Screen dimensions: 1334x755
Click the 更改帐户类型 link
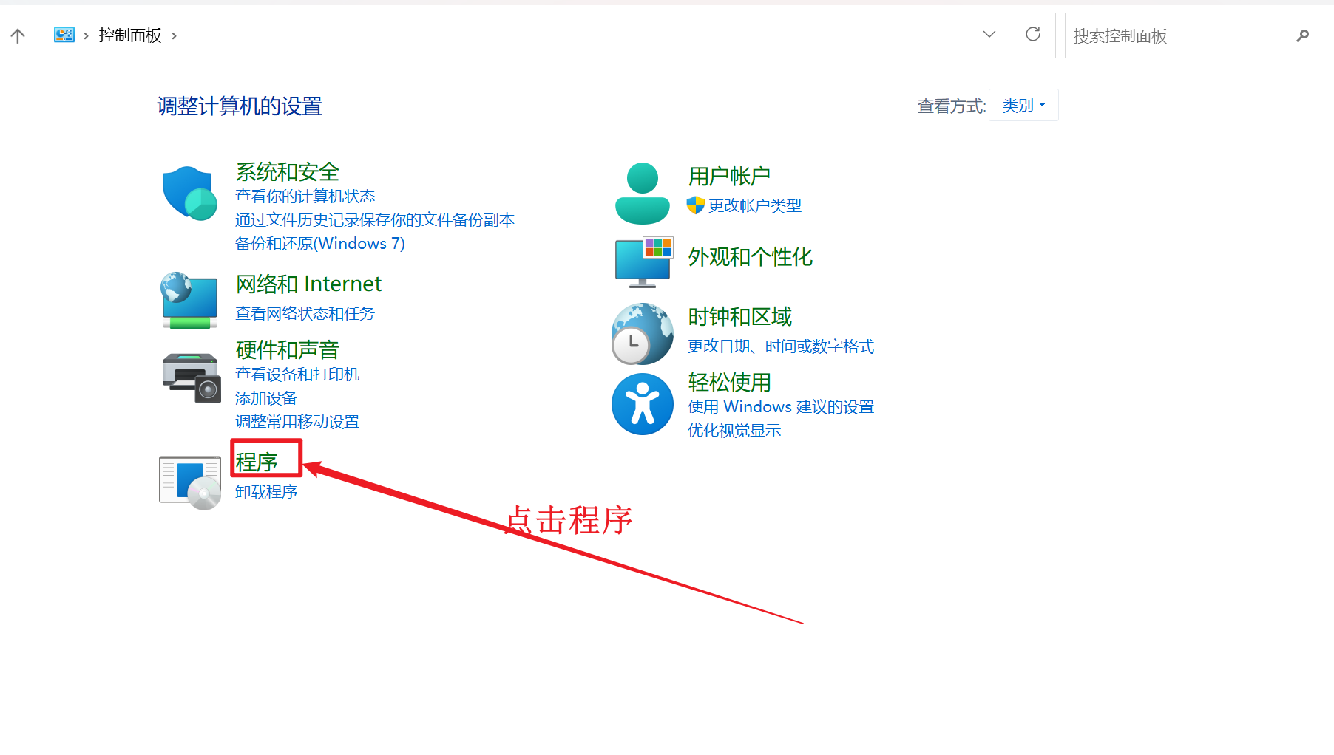pyautogui.click(x=754, y=206)
